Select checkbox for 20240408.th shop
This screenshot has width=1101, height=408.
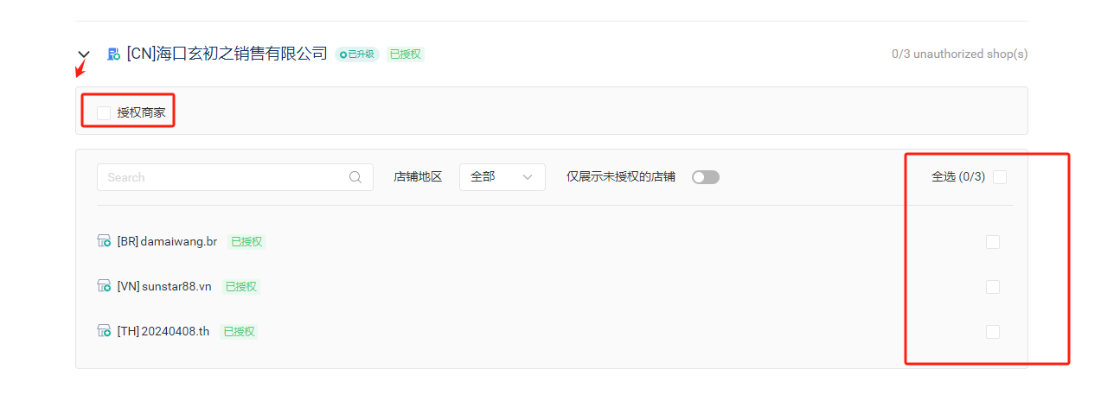pos(993,332)
